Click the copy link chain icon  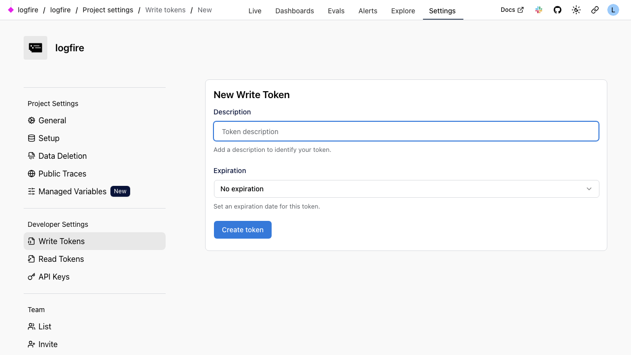(x=595, y=10)
